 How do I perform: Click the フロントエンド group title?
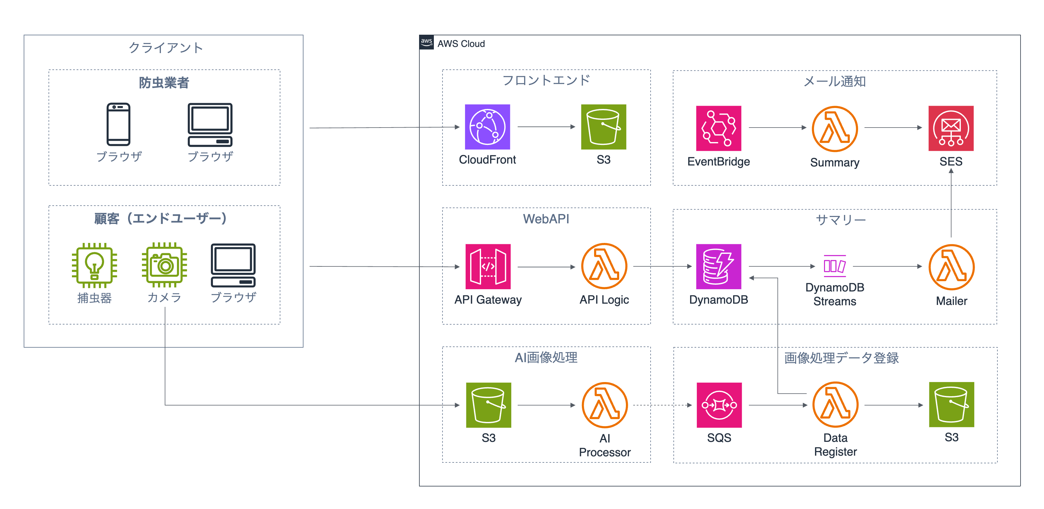(x=546, y=80)
